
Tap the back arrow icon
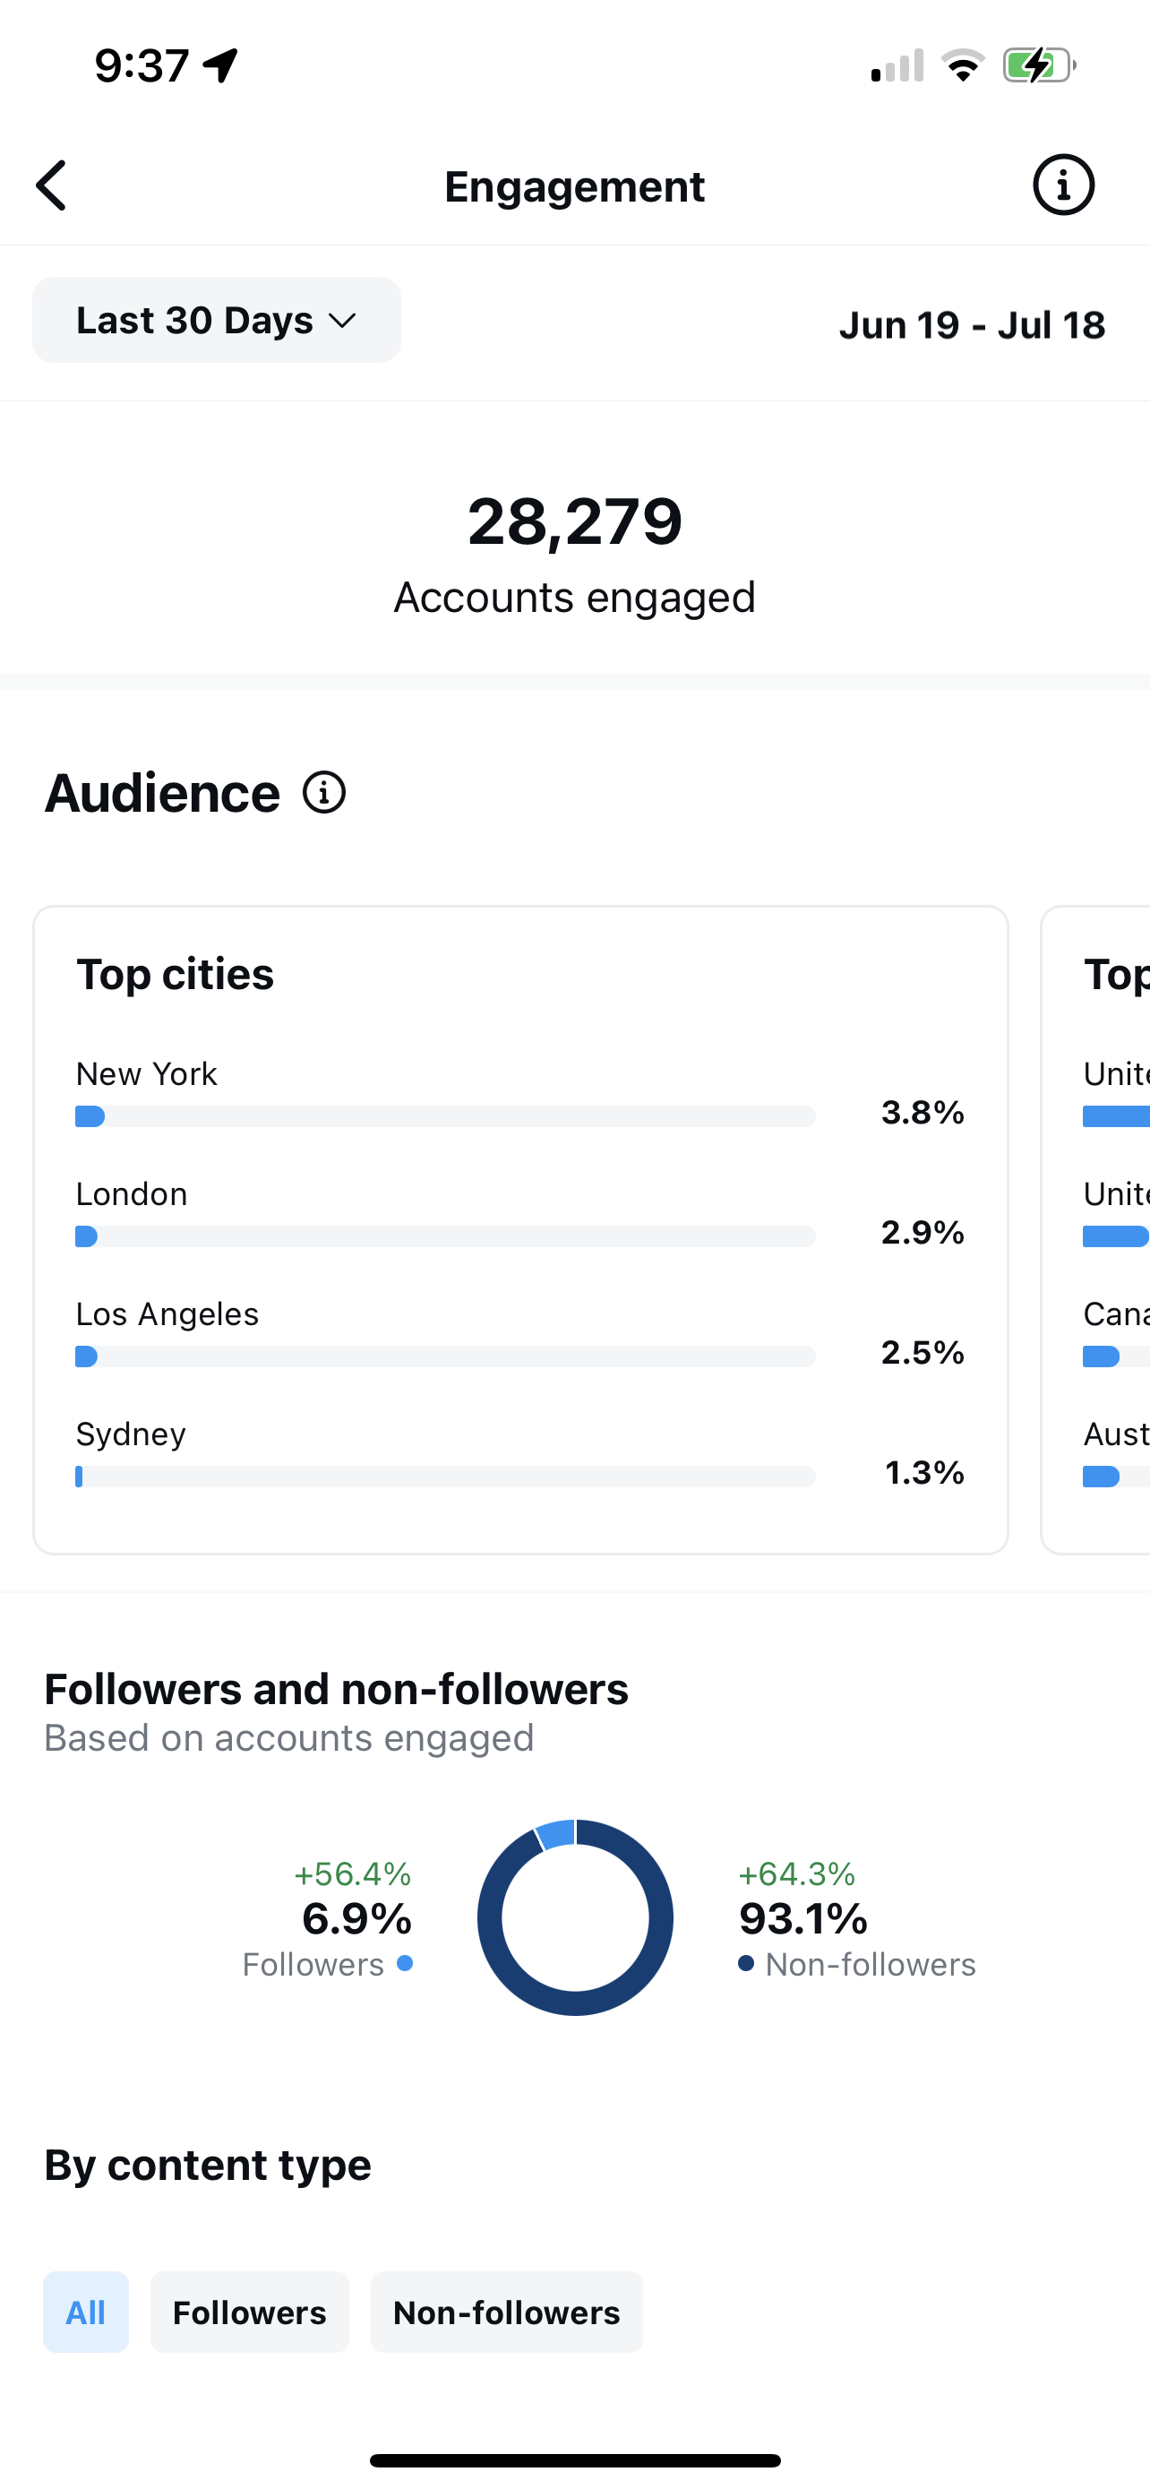51,185
